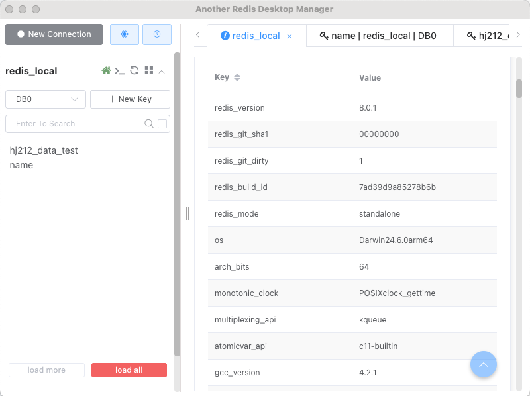Viewport: 530px width, 396px height.
Task: Click the right panel scrollbar thumb
Action: (519, 89)
